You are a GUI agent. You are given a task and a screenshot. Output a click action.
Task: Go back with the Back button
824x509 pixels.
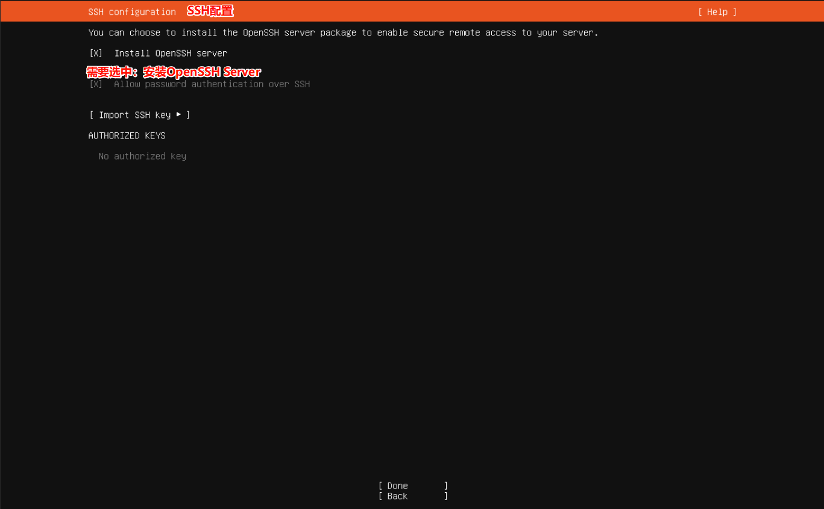click(397, 496)
